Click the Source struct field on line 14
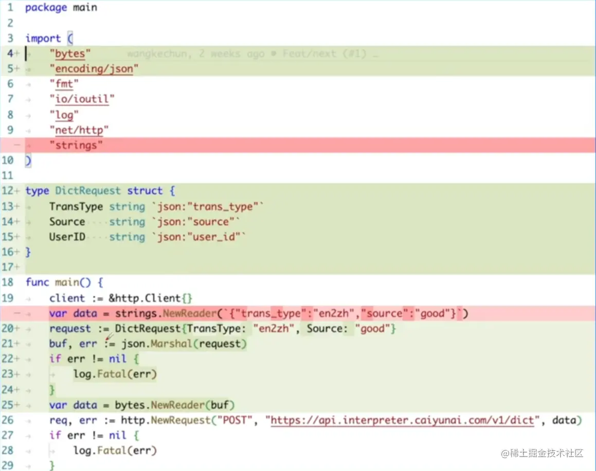This screenshot has height=471, width=596. (x=67, y=221)
